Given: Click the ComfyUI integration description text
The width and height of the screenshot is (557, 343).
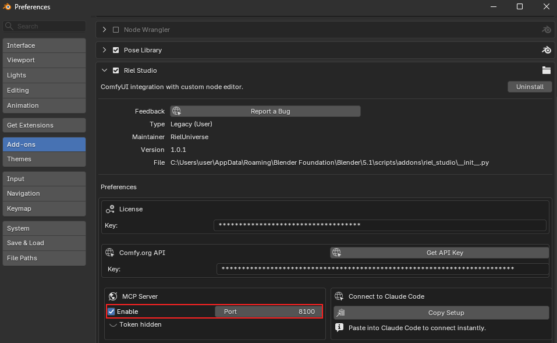Looking at the screenshot, I should [172, 87].
